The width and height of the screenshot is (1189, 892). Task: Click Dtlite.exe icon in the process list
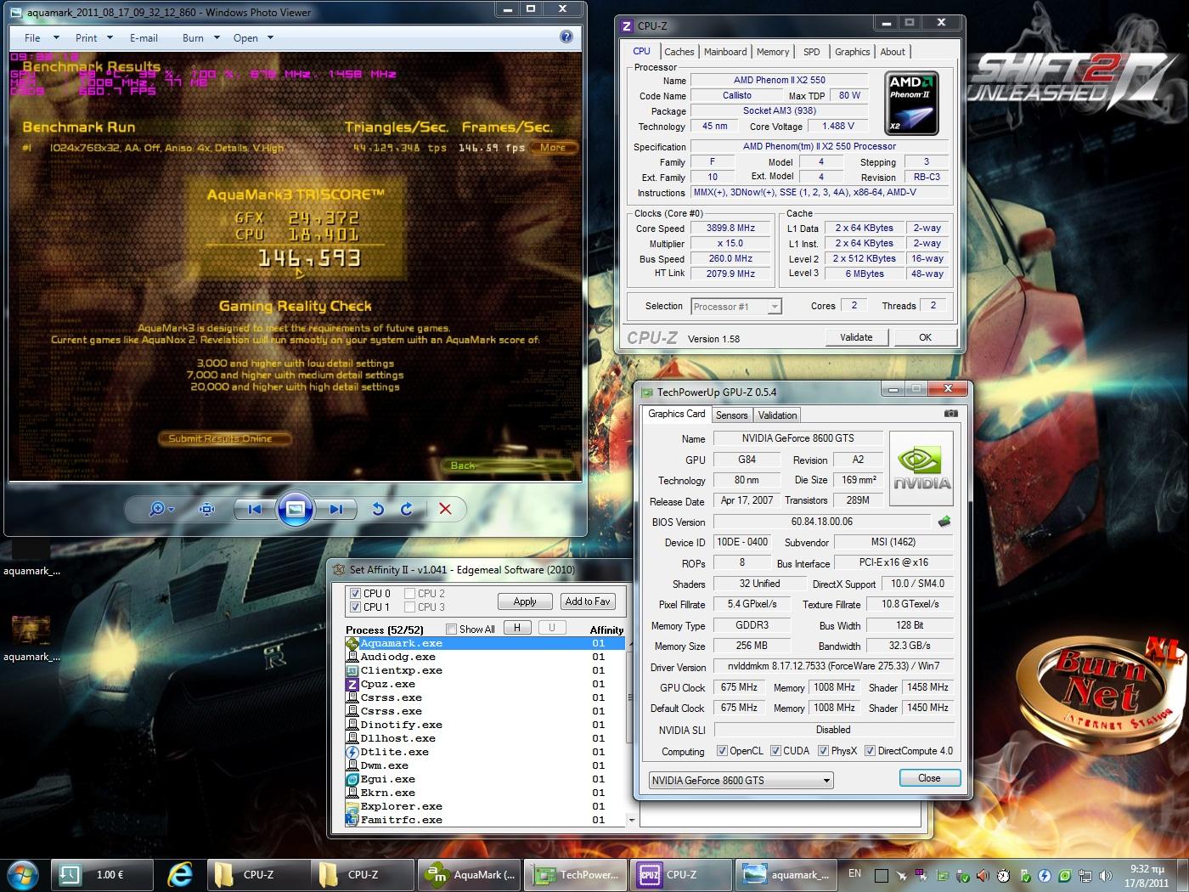352,752
